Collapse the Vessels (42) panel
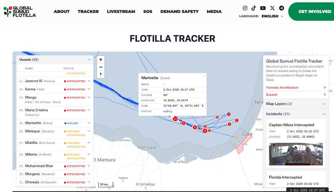The height and width of the screenshot is (192, 334). tap(89, 60)
